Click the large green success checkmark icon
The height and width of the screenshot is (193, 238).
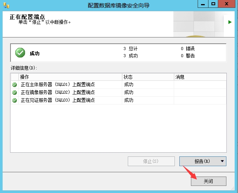20,53
